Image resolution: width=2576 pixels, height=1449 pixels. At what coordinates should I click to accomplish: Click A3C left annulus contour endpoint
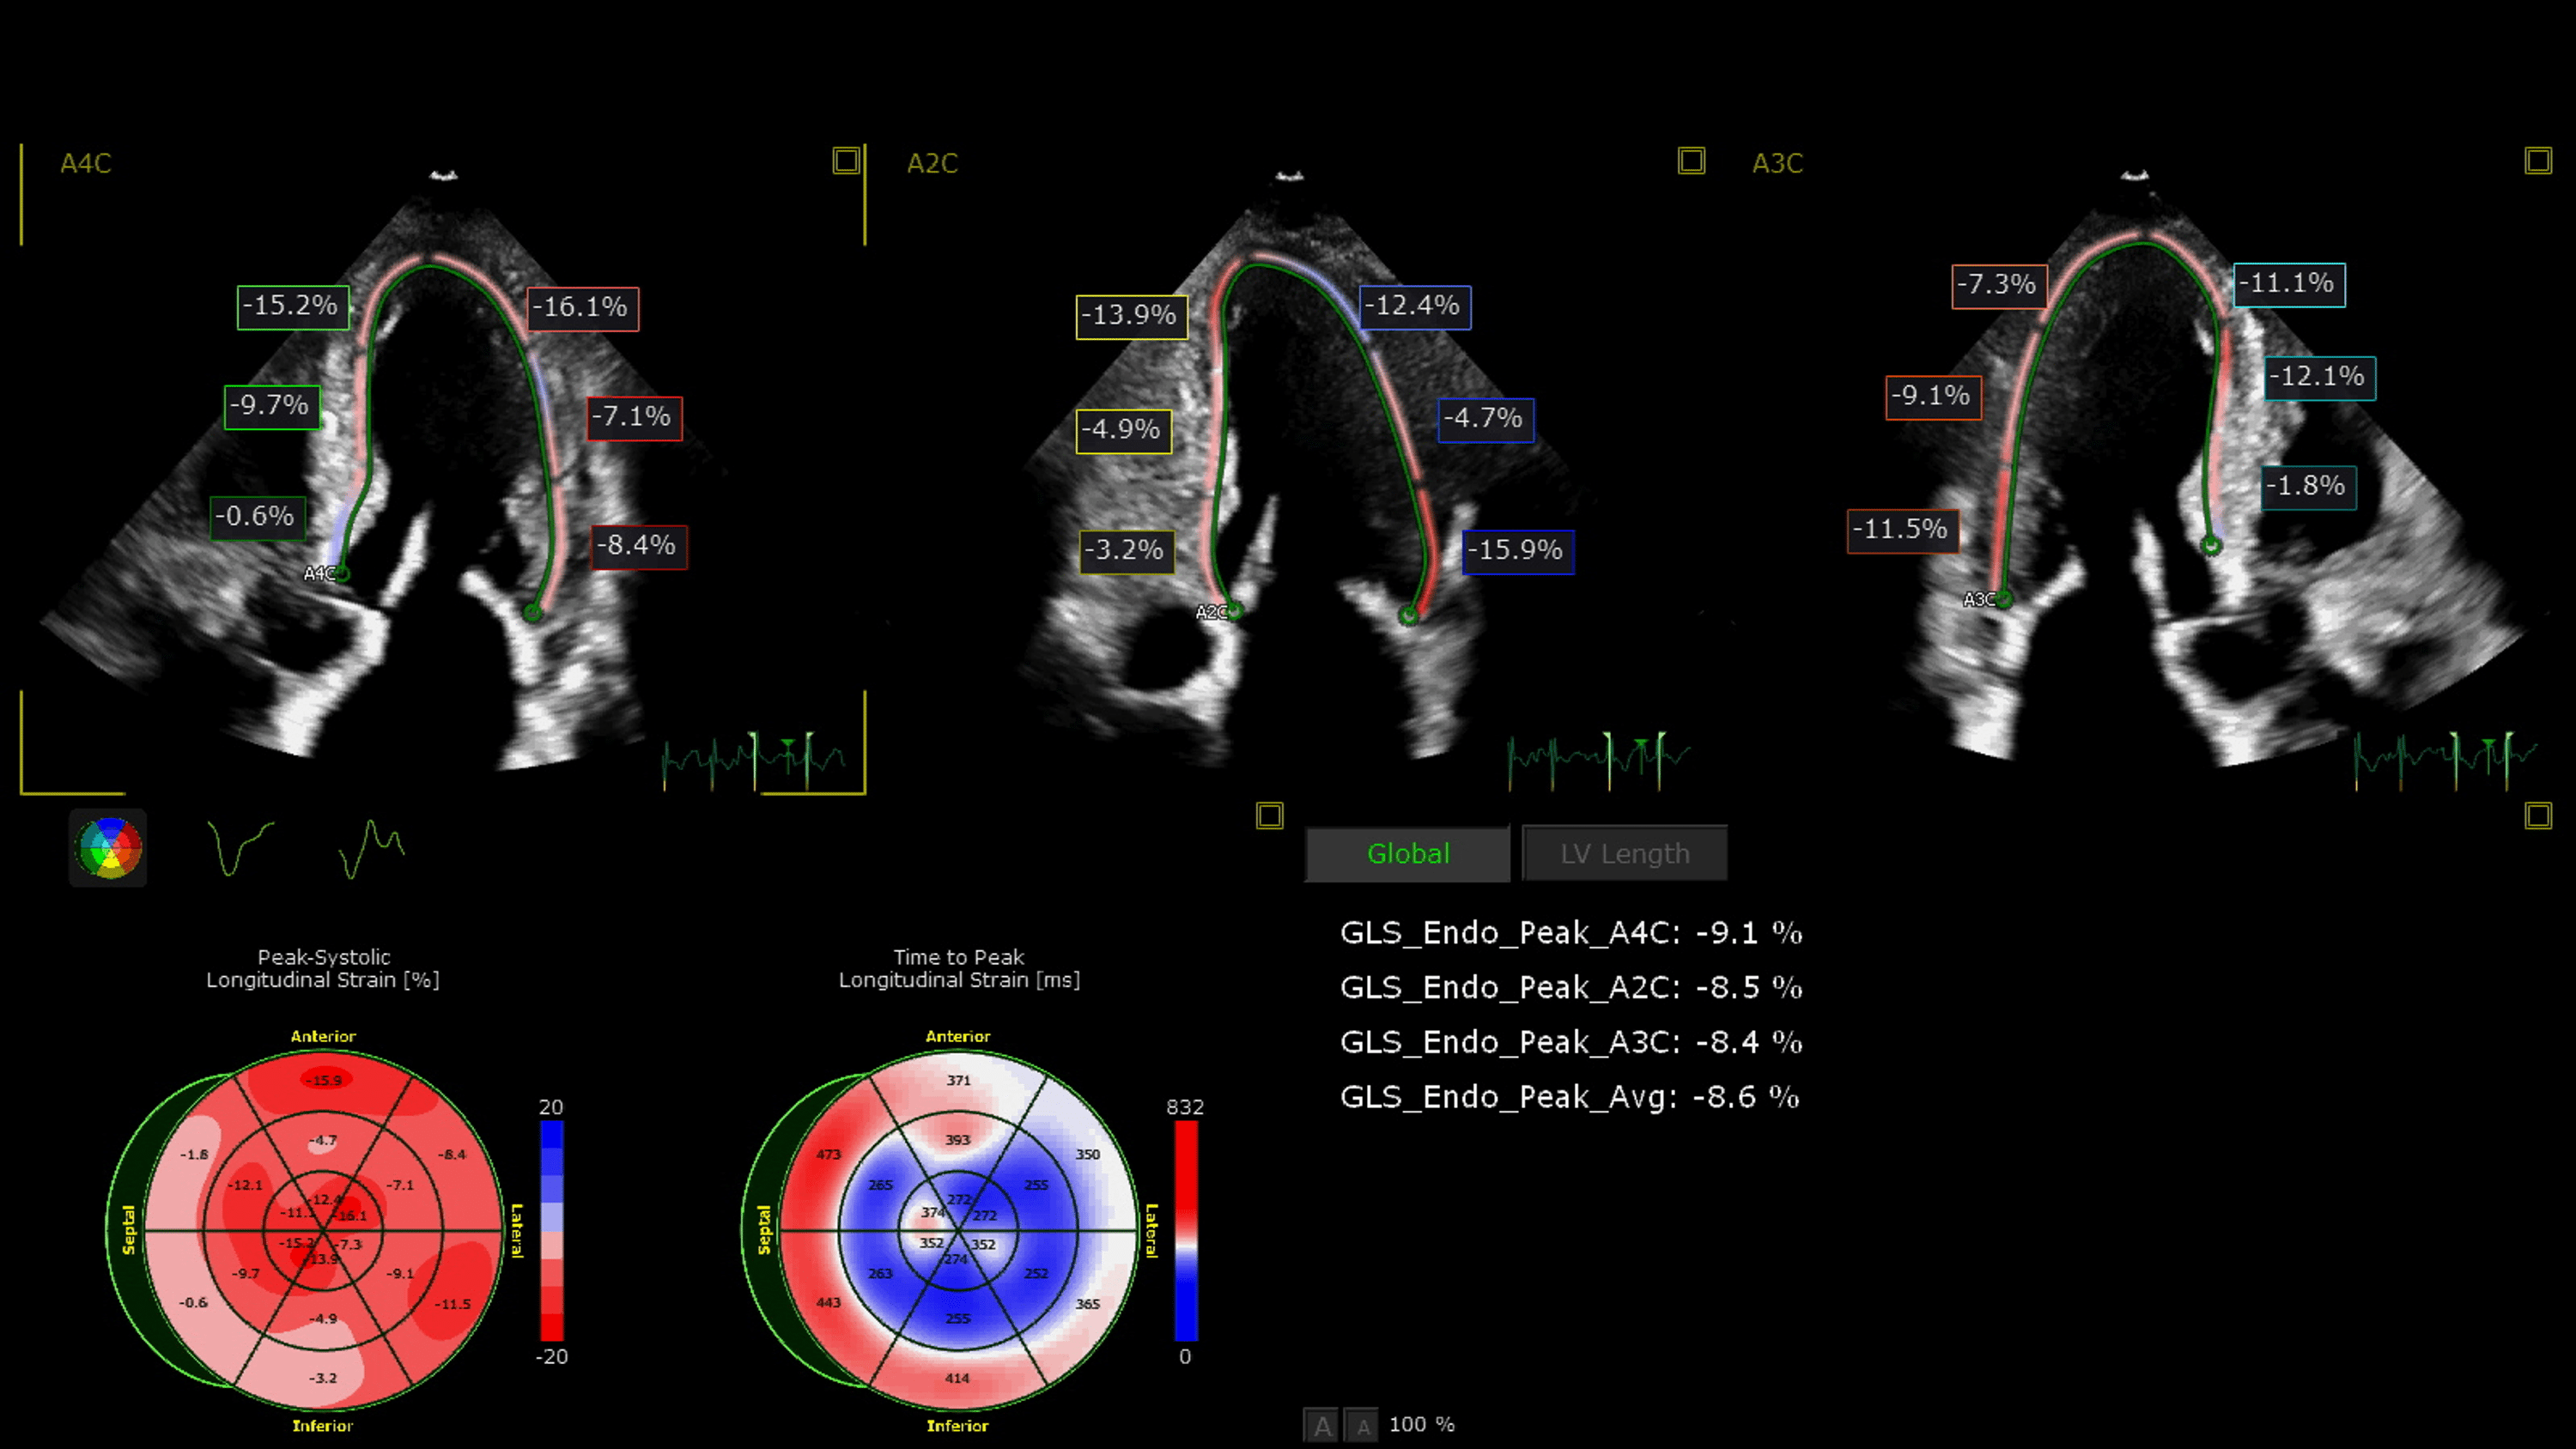click(2003, 599)
